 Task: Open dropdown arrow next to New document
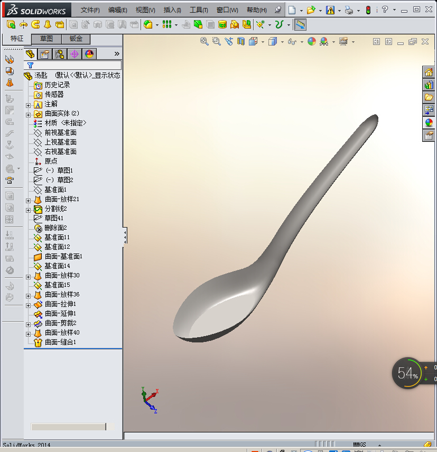[301, 11]
